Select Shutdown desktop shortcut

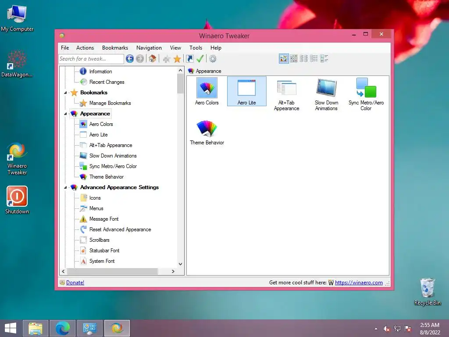tap(17, 200)
